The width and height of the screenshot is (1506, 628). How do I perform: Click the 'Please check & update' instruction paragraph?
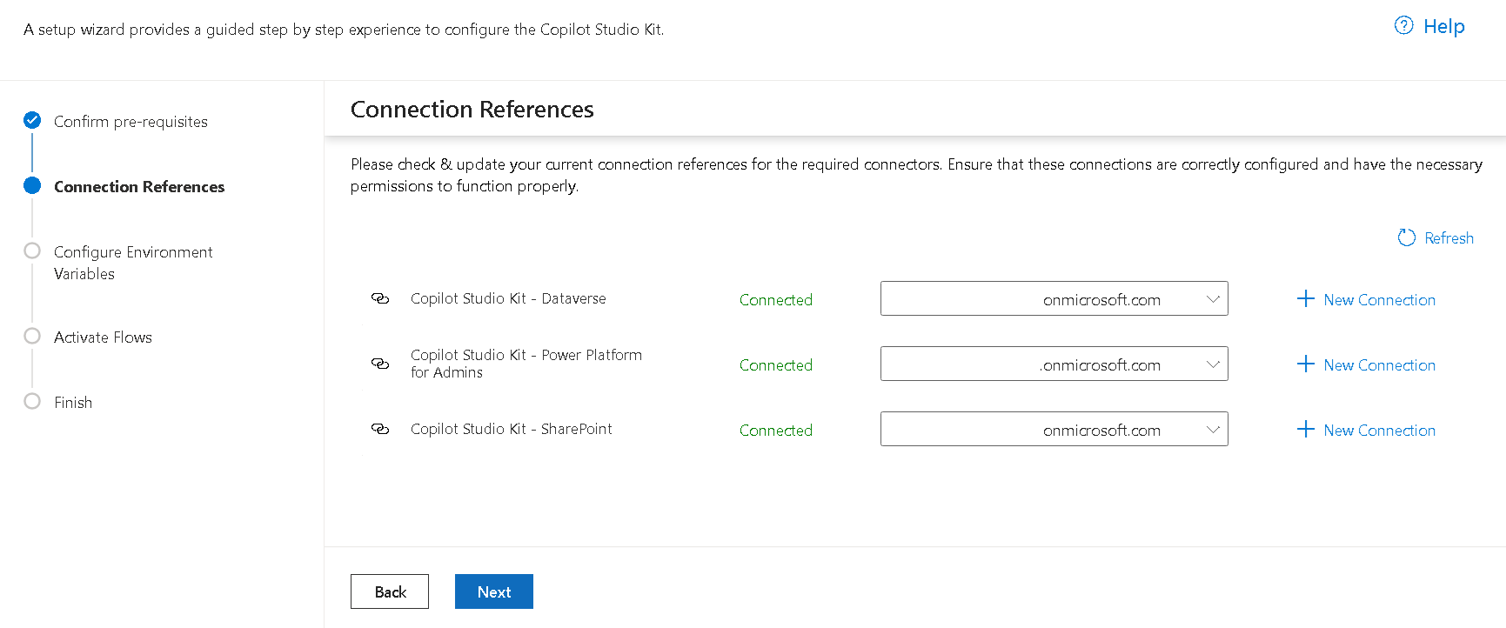click(x=916, y=175)
